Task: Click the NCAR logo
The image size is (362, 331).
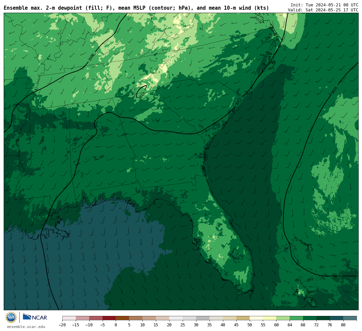Action: [35, 317]
